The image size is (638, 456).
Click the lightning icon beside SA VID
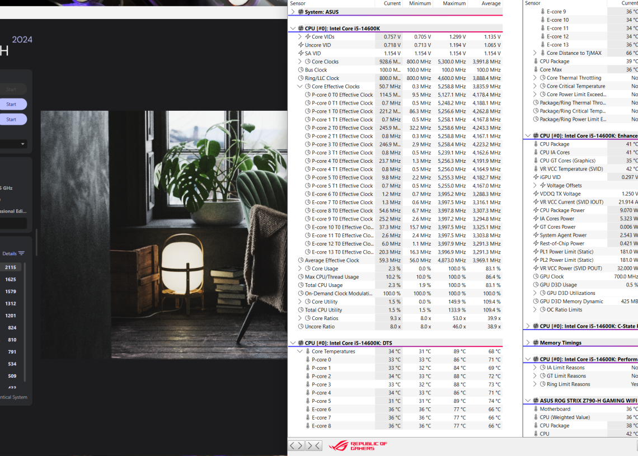[x=301, y=53]
